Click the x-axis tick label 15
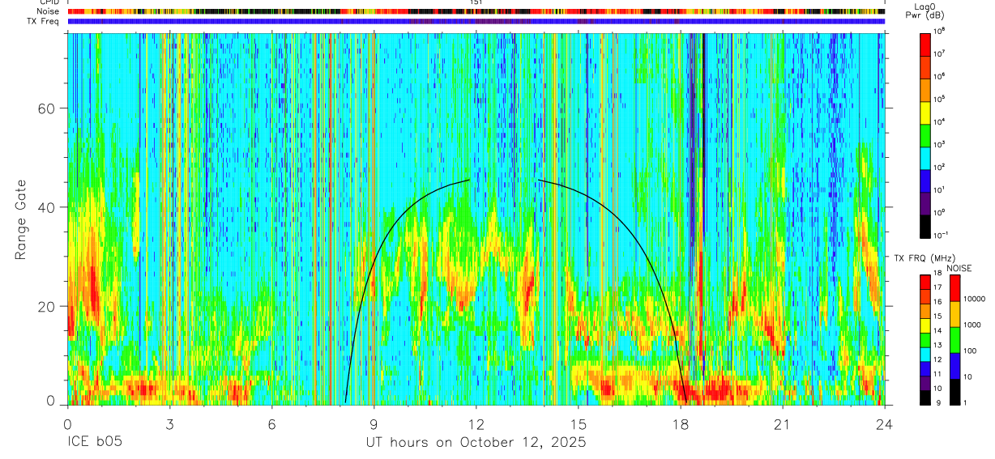995x459 pixels. click(x=579, y=423)
